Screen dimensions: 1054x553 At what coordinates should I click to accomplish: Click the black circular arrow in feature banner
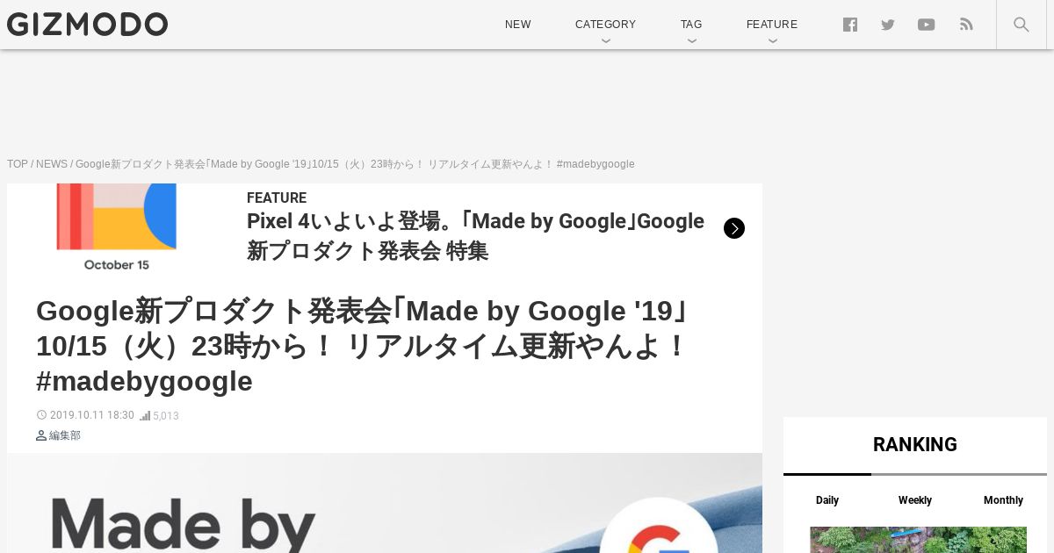tap(734, 228)
